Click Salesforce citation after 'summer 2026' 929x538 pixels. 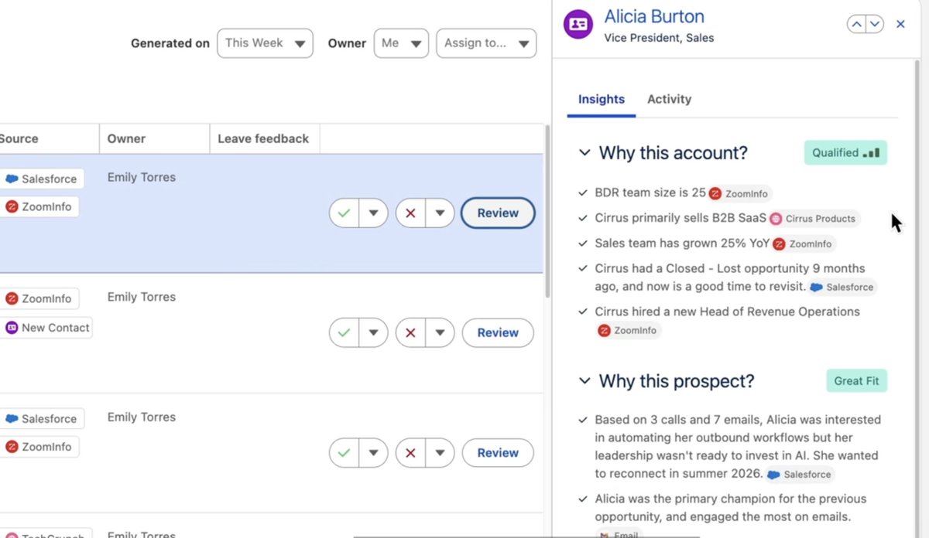pos(800,475)
